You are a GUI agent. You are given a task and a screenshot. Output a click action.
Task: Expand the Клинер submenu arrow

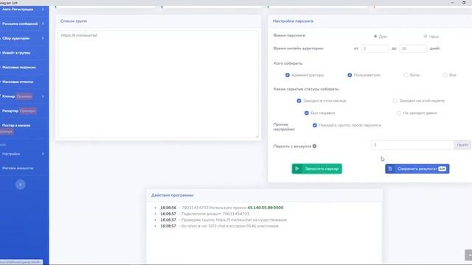[43, 96]
